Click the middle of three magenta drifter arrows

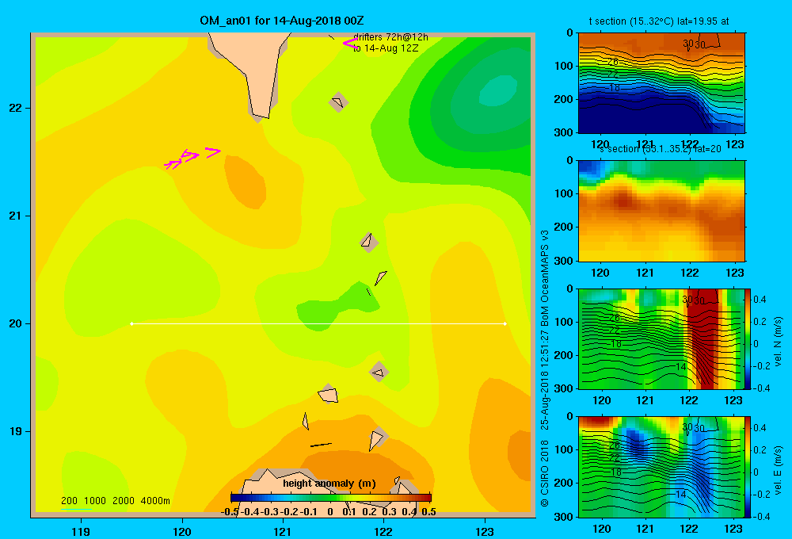[189, 155]
